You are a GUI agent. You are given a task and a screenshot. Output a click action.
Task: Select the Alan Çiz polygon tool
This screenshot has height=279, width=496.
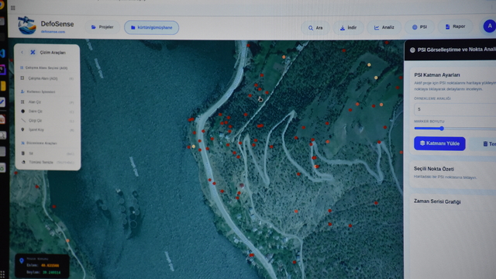coord(47,102)
